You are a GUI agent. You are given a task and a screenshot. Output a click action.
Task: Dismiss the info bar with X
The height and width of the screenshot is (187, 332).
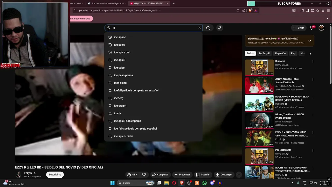point(327,18)
